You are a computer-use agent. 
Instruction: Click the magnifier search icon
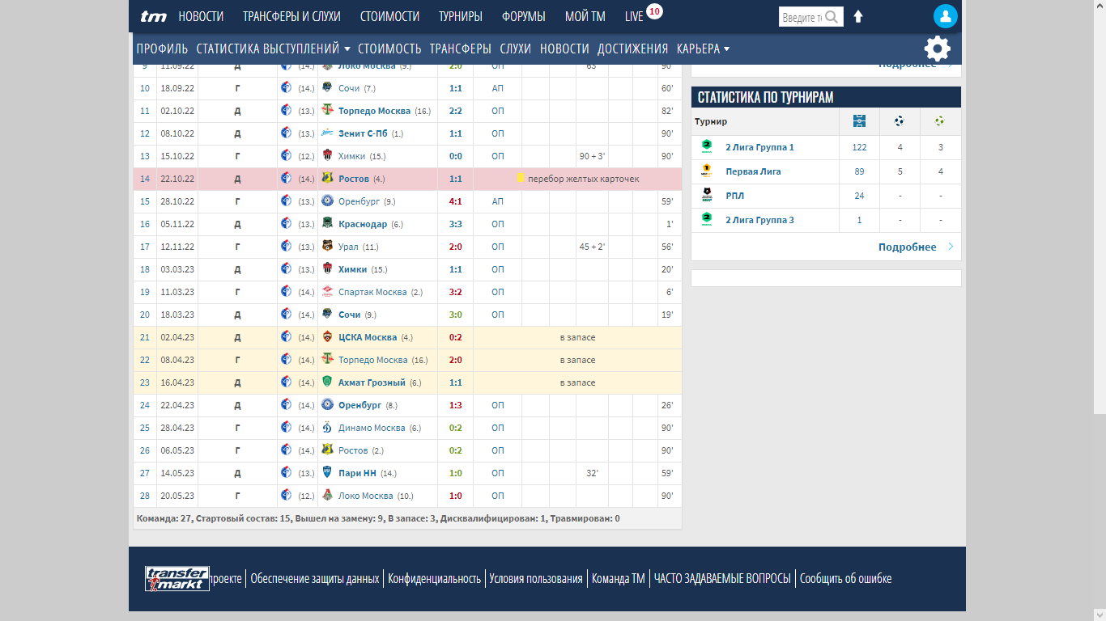[832, 17]
